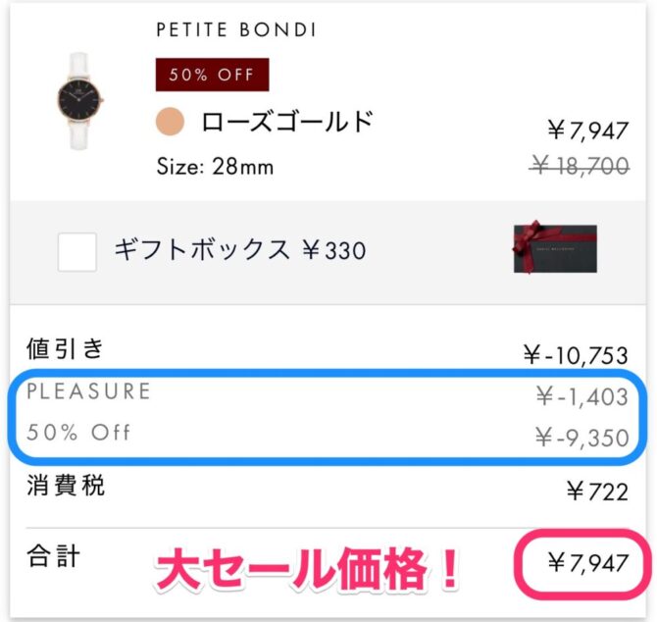Enable the gift box ¥330 checkbox
The height and width of the screenshot is (622, 657).
(x=77, y=252)
